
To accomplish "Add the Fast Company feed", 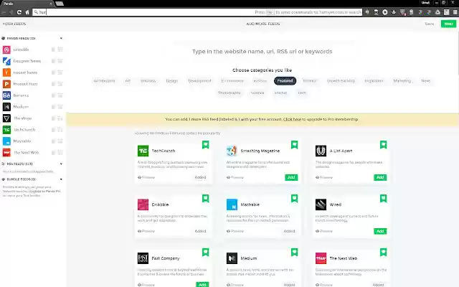I will coord(202,284).
